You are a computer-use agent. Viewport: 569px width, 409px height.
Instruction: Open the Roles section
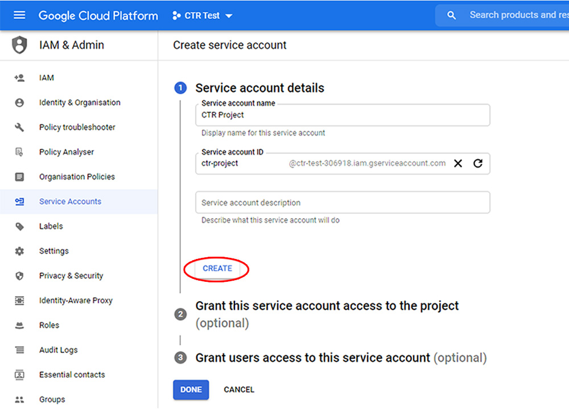click(49, 325)
